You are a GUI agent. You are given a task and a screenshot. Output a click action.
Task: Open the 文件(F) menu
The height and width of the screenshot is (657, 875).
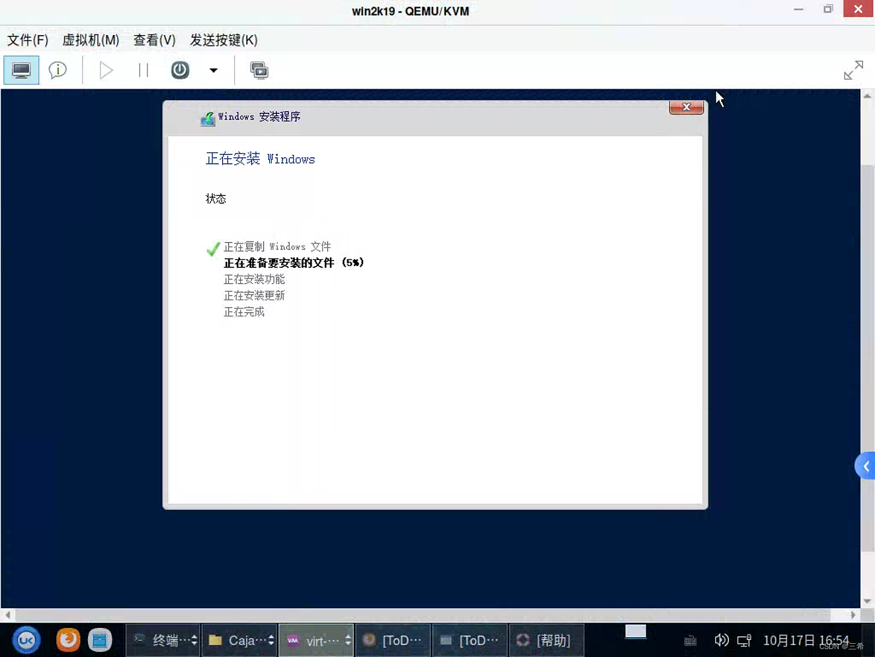coord(28,40)
